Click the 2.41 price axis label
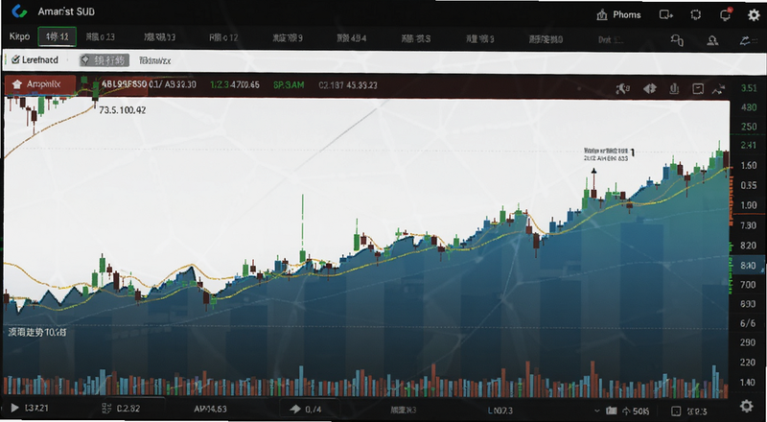Viewport: 767px width, 422px height. tap(749, 145)
